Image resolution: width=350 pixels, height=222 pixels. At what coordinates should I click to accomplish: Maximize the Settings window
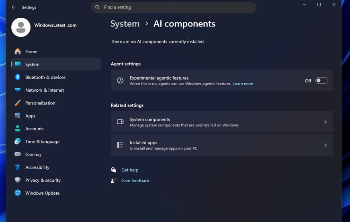click(x=319, y=4)
